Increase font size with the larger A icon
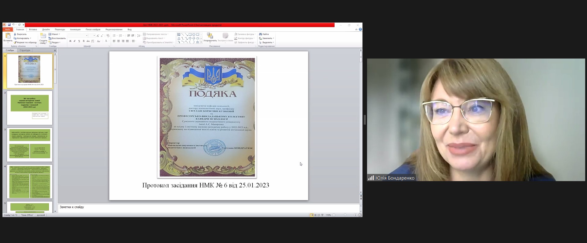 click(98, 36)
